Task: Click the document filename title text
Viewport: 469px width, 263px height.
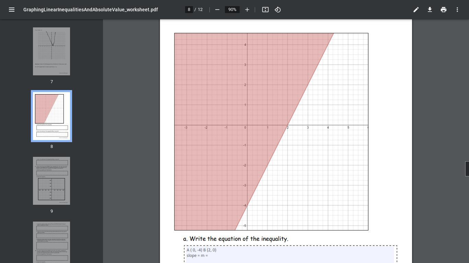Action: point(91,10)
